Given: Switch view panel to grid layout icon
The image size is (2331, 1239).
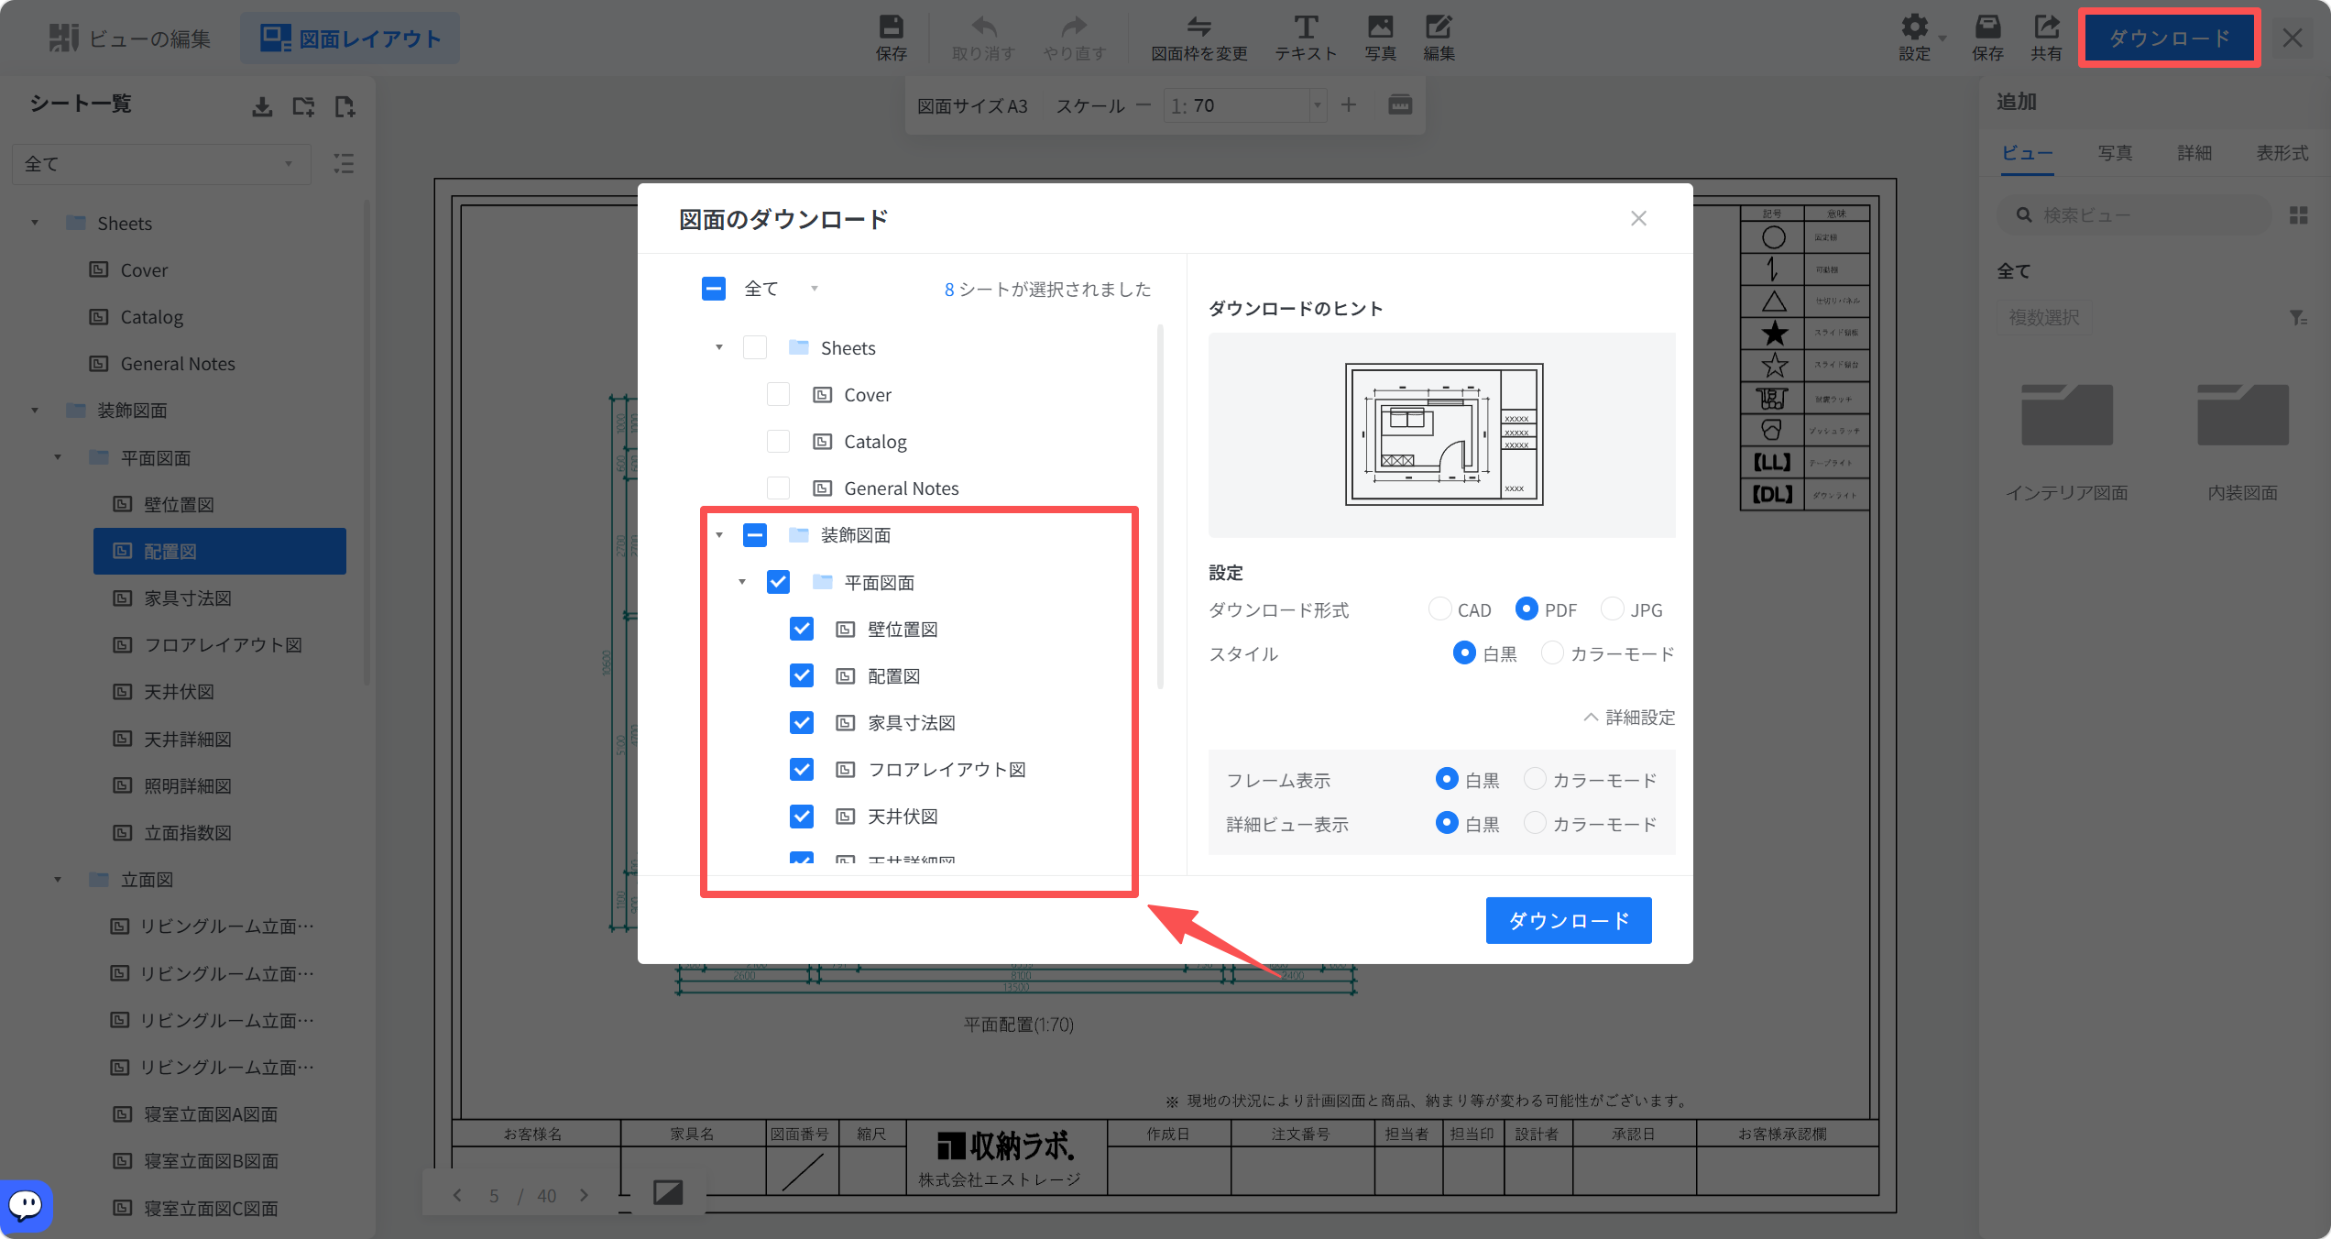Looking at the screenshot, I should pos(2299,215).
